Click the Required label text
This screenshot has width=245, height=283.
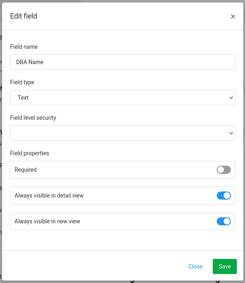(x=25, y=170)
